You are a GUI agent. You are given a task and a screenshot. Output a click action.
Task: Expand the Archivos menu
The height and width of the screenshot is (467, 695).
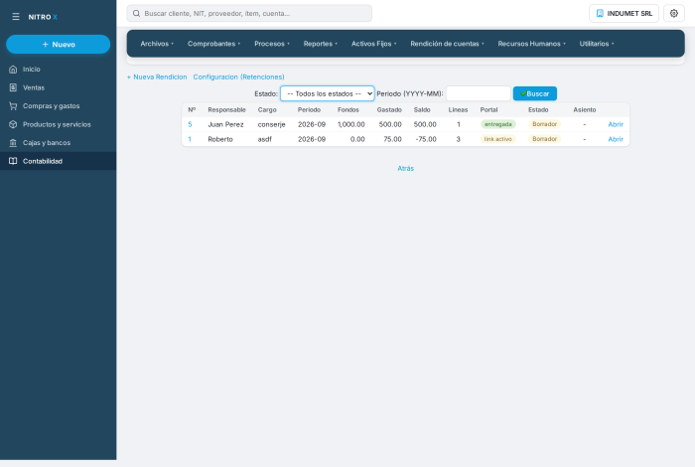point(157,44)
